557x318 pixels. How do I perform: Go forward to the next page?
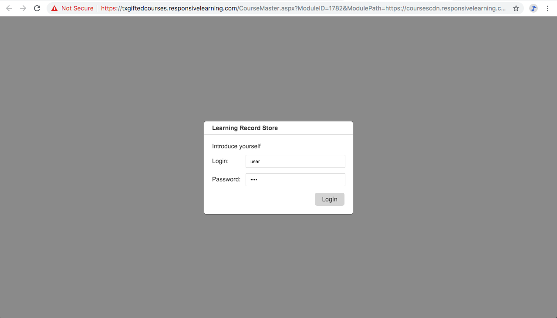pos(23,8)
